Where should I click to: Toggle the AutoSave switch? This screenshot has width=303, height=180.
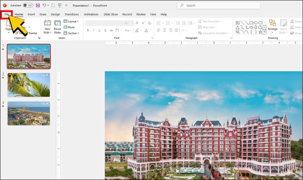pos(28,5)
